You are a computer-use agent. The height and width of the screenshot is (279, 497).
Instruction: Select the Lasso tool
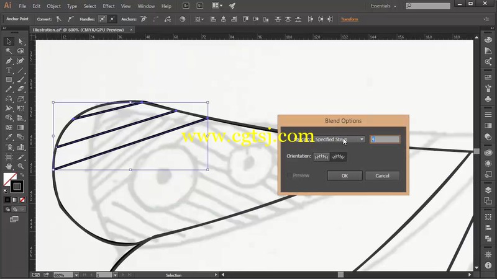coord(21,51)
